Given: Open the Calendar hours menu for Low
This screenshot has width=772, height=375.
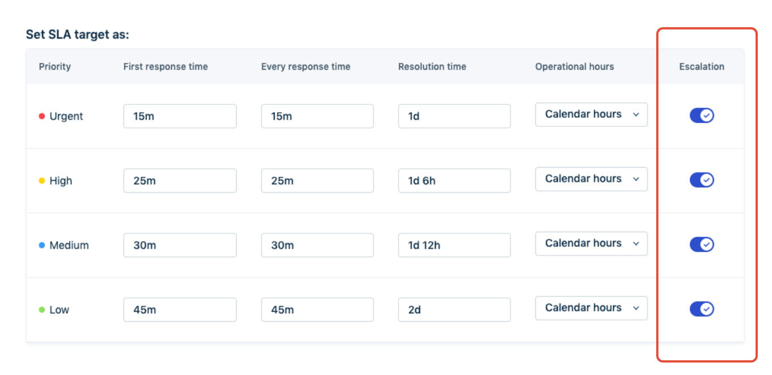Looking at the screenshot, I should click(591, 308).
